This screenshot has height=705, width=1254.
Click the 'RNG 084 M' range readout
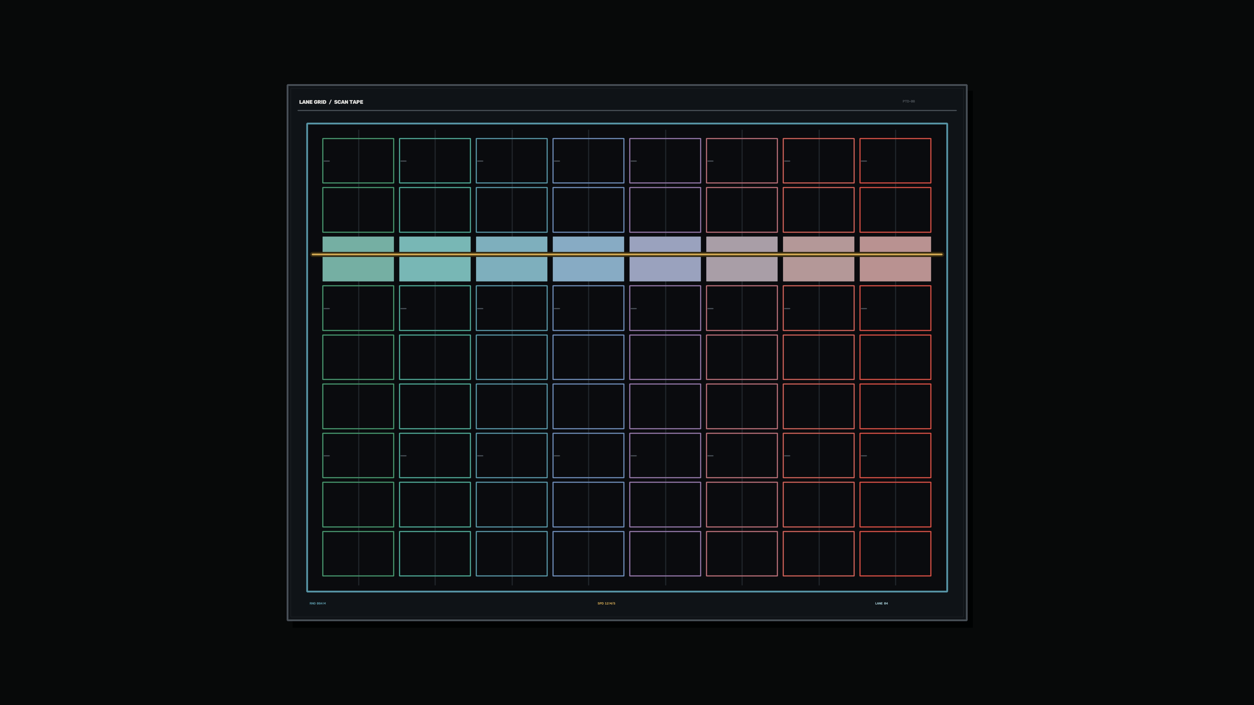pos(317,603)
